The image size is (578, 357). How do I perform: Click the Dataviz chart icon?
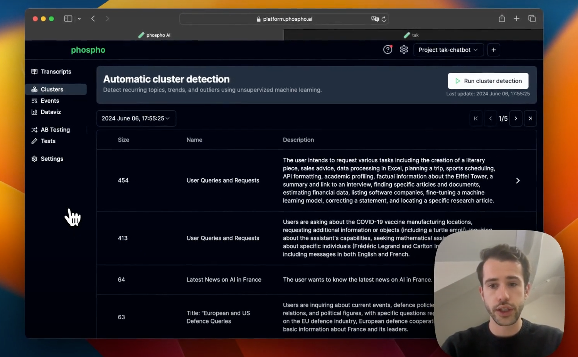coord(34,112)
